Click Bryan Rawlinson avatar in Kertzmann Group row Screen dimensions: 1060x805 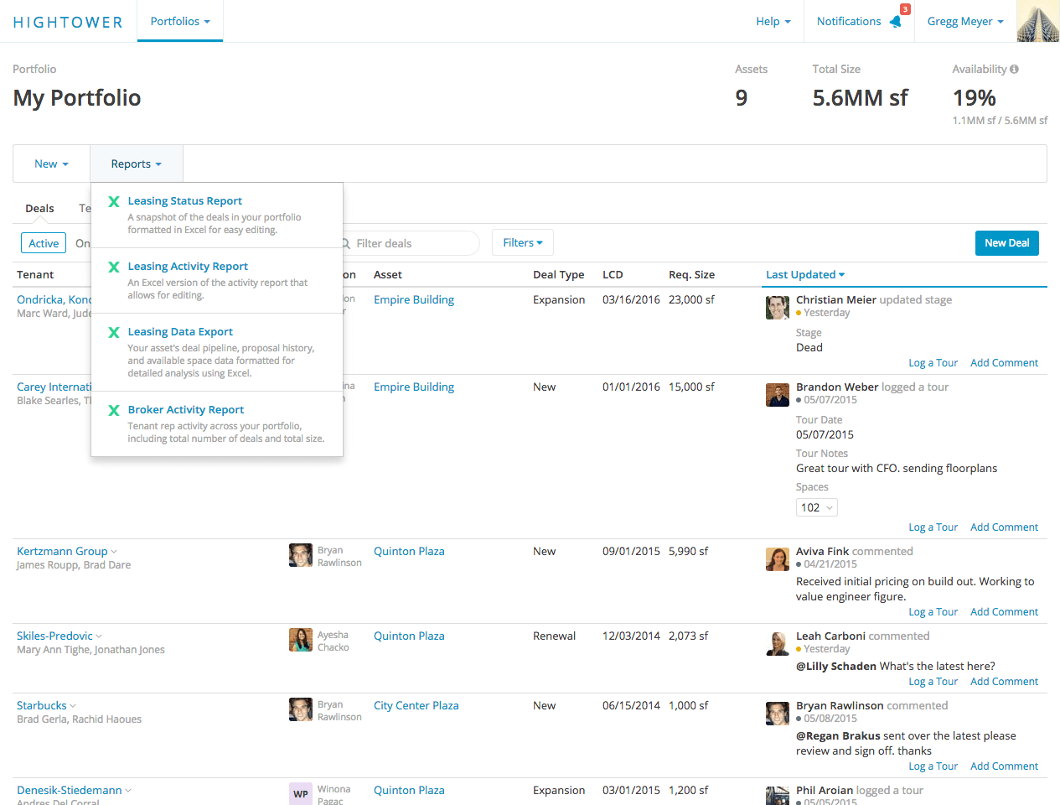(x=301, y=555)
